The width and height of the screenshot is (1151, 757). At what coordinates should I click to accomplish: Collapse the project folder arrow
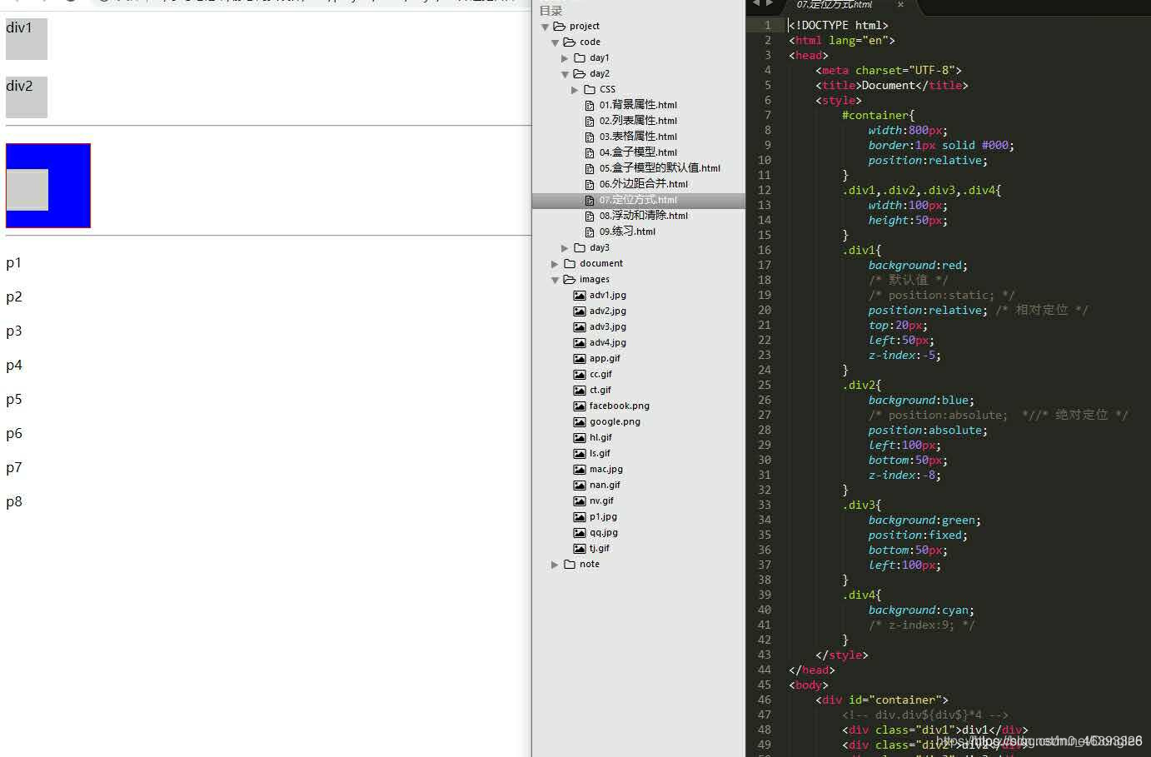(546, 27)
